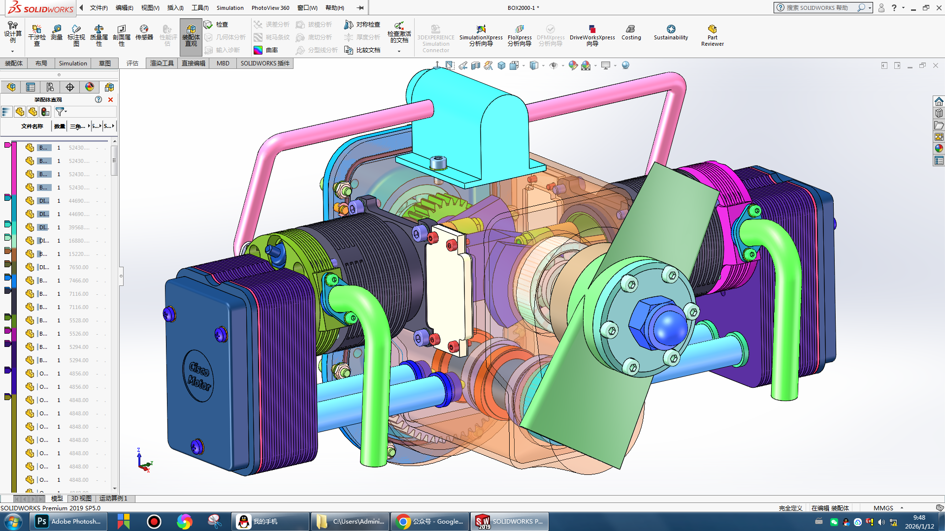The height and width of the screenshot is (531, 945).
Task: Open Adobe Photoshop from taskbar
Action: [x=68, y=522]
